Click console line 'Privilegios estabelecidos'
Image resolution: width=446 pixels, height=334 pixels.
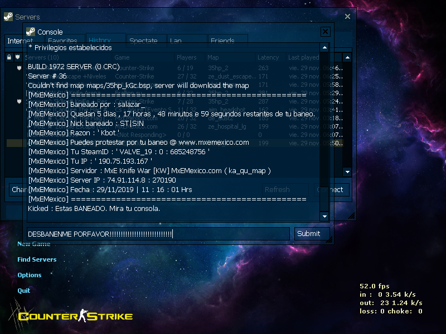coord(70,47)
